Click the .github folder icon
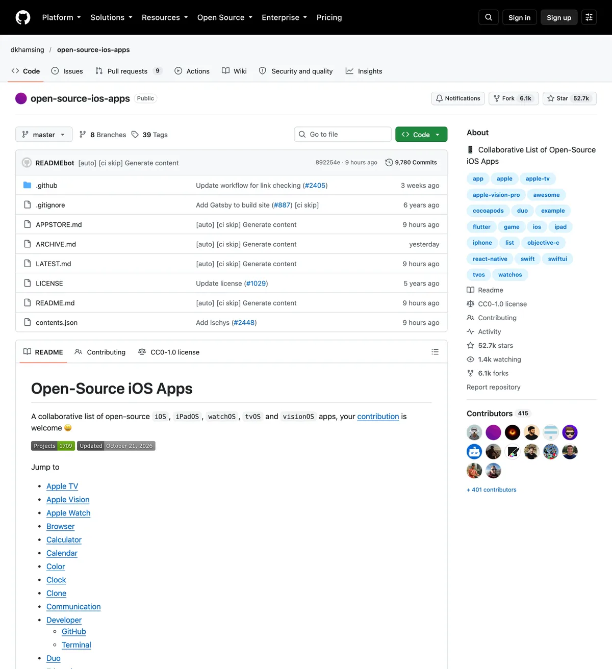612x669 pixels. pos(28,185)
